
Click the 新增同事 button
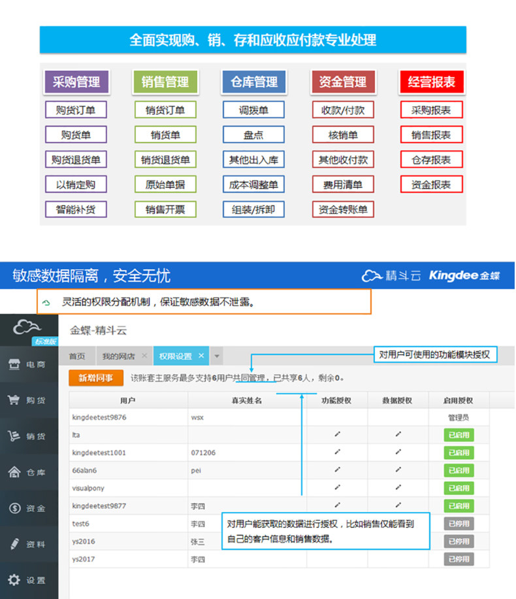click(x=96, y=378)
